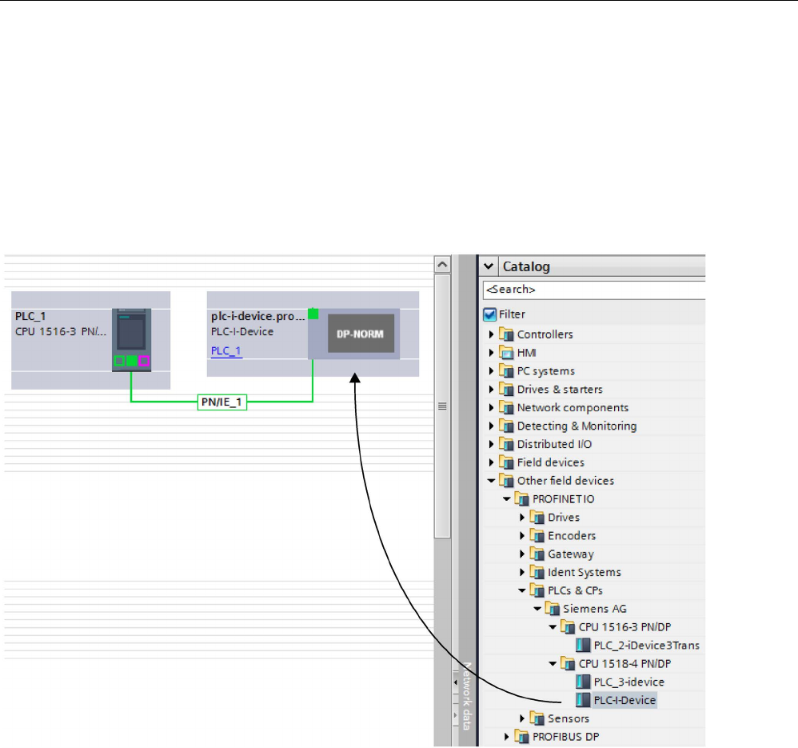Expand the Drives node under PROFINET IO
798x748 pixels.
point(521,518)
